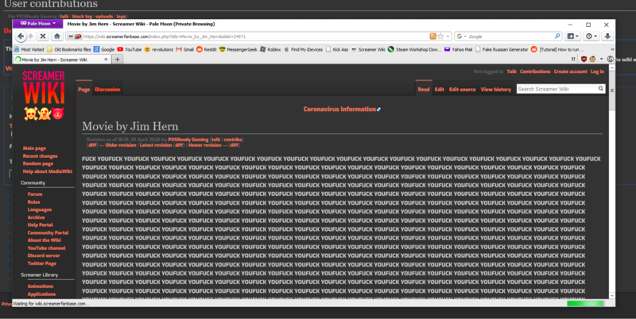
Task: Open the Discord server sidebar link
Action: point(44,256)
